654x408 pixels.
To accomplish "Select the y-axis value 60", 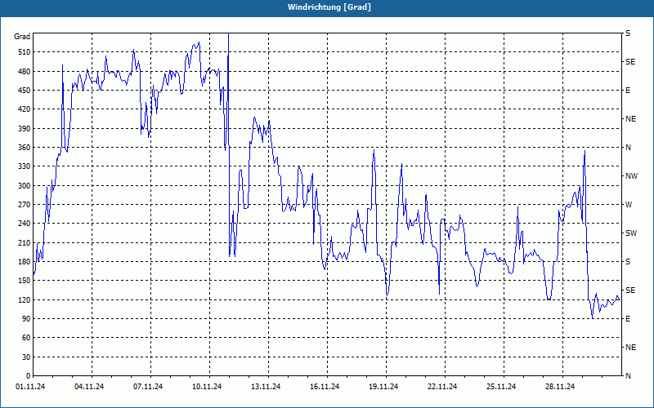I will pyautogui.click(x=26, y=338).
